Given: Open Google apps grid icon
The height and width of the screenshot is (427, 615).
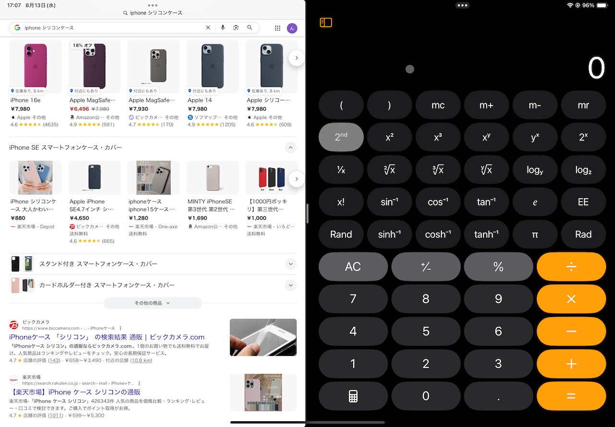Looking at the screenshot, I should [x=278, y=28].
